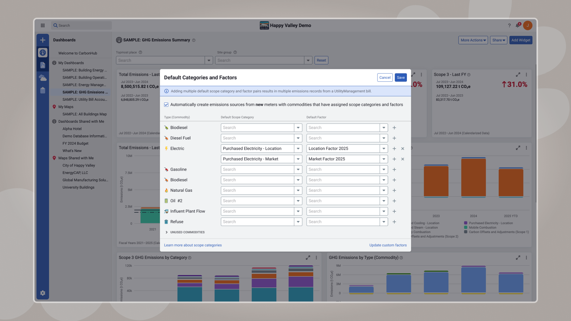
Task: Open the notifications bell icon
Action: [517, 26]
